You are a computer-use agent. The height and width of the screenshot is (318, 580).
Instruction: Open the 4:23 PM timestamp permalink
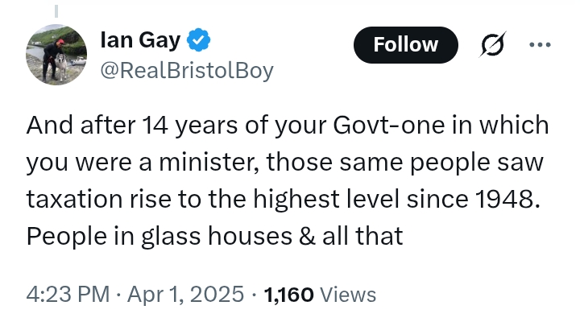coord(68,295)
